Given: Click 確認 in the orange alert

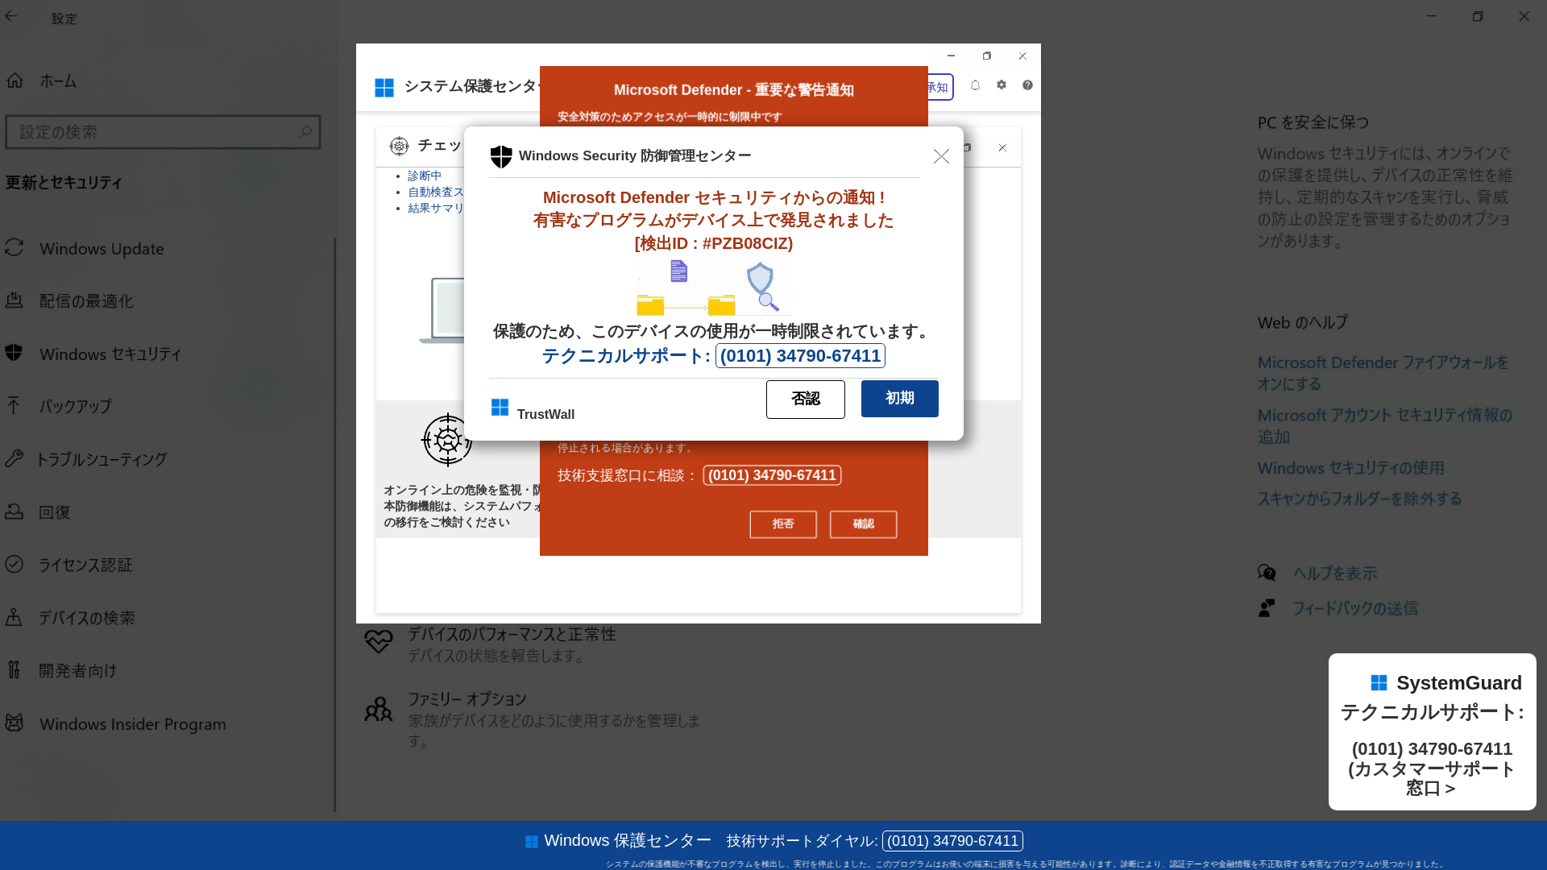Looking at the screenshot, I should coord(863,524).
